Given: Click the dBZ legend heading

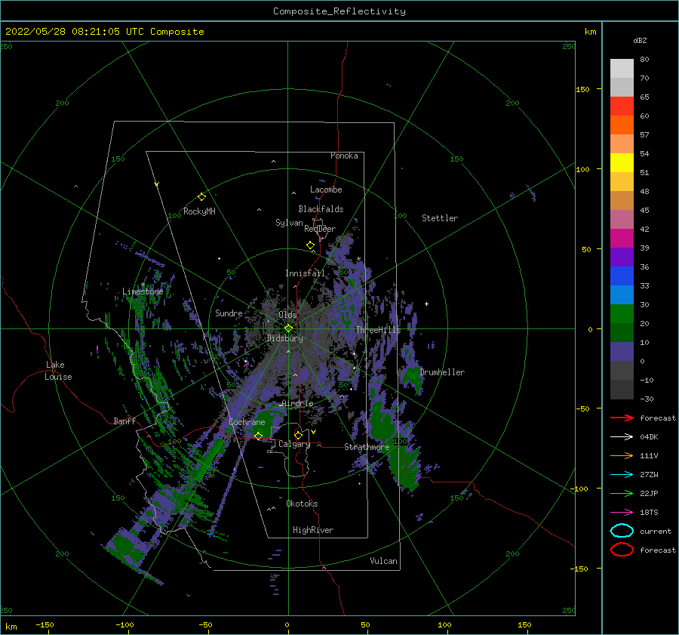Looking at the screenshot, I should (x=640, y=40).
